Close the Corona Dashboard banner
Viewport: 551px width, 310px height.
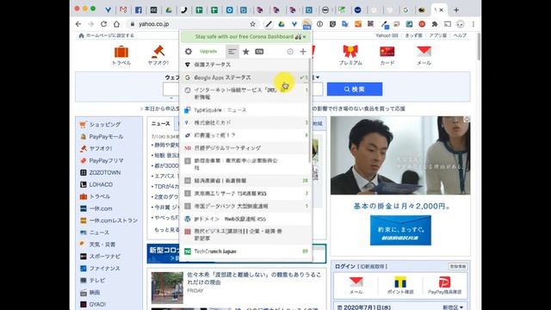[x=304, y=36]
